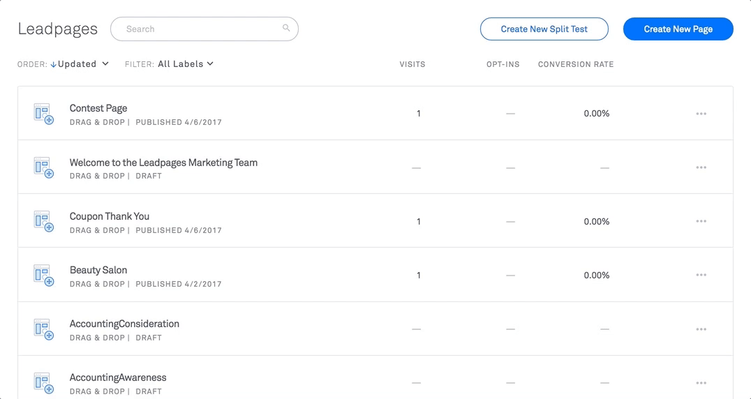The image size is (751, 399).
Task: Open the three-dot menu for Beauty Salon
Action: point(701,275)
